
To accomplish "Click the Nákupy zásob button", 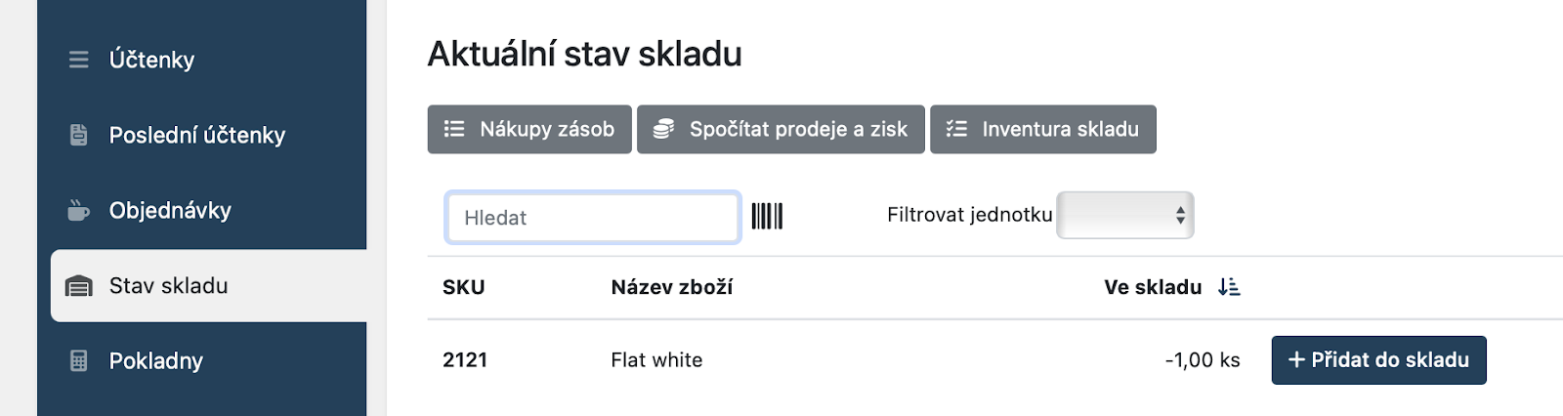I will click(529, 129).
